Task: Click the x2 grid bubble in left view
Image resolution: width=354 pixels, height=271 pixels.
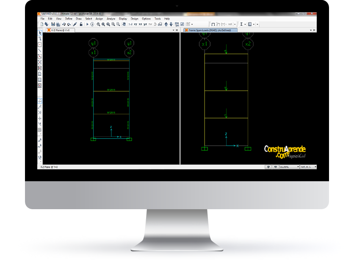Action: click(129, 53)
